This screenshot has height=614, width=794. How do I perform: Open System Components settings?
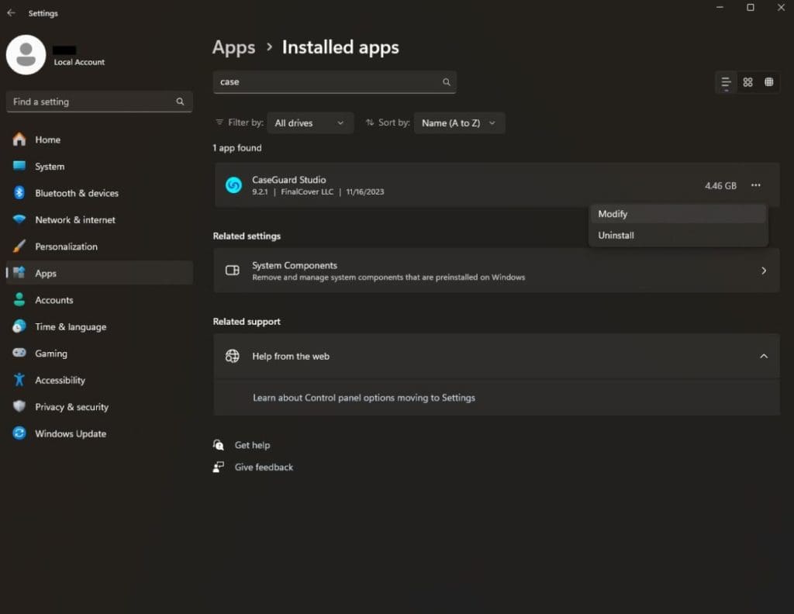(x=496, y=271)
